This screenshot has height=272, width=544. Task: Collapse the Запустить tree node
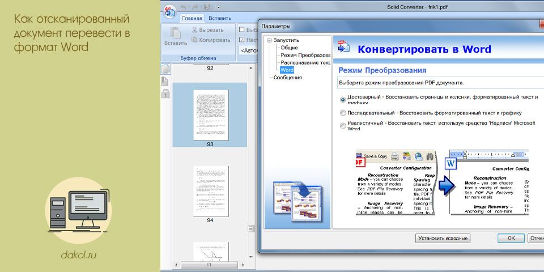pyautogui.click(x=269, y=40)
